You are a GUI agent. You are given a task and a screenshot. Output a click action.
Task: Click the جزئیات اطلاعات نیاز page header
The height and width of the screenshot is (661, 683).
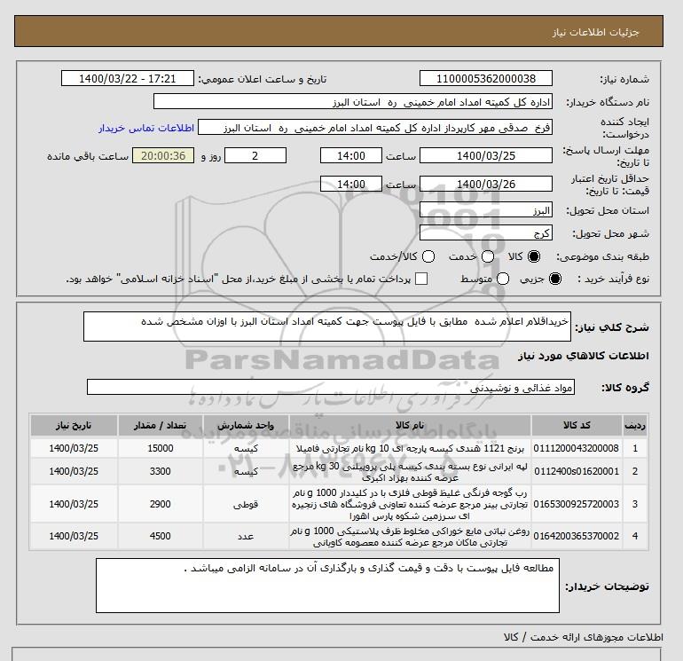[x=595, y=32]
